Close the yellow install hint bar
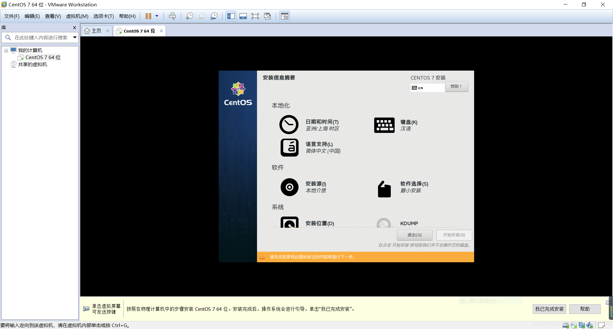The height and width of the screenshot is (329, 613). [607, 302]
